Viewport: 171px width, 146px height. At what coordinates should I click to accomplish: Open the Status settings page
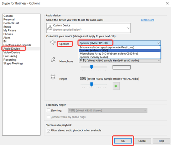[x=7, y=27]
